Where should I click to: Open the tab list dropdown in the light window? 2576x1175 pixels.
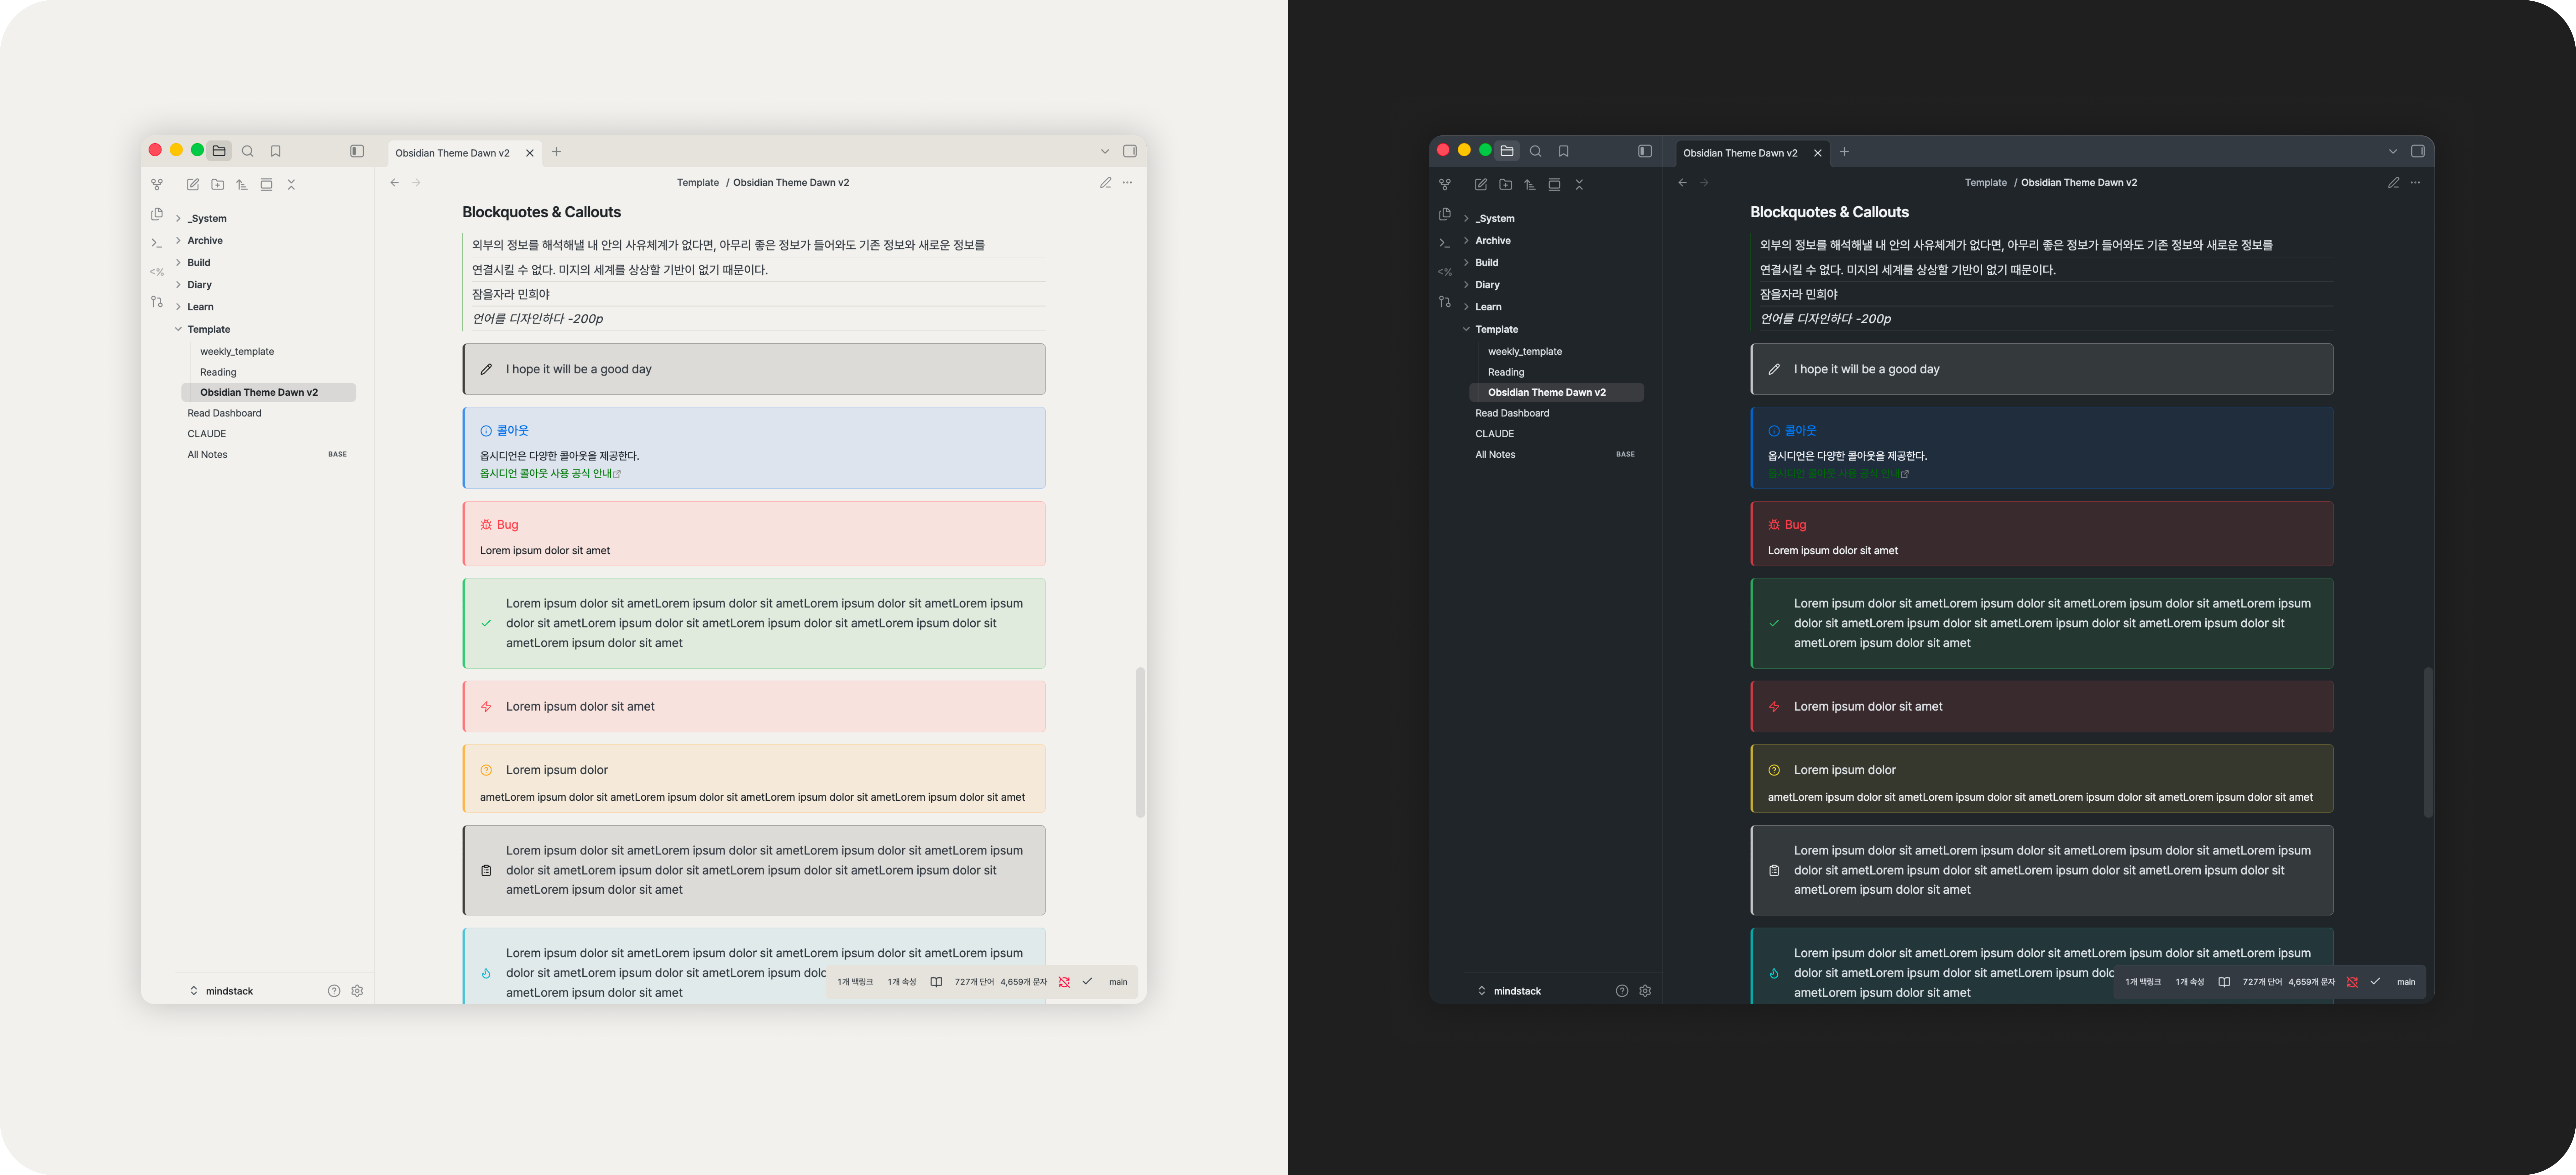pos(1105,152)
